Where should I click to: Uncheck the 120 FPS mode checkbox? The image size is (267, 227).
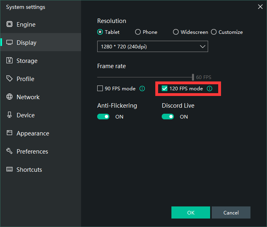tap(165, 89)
